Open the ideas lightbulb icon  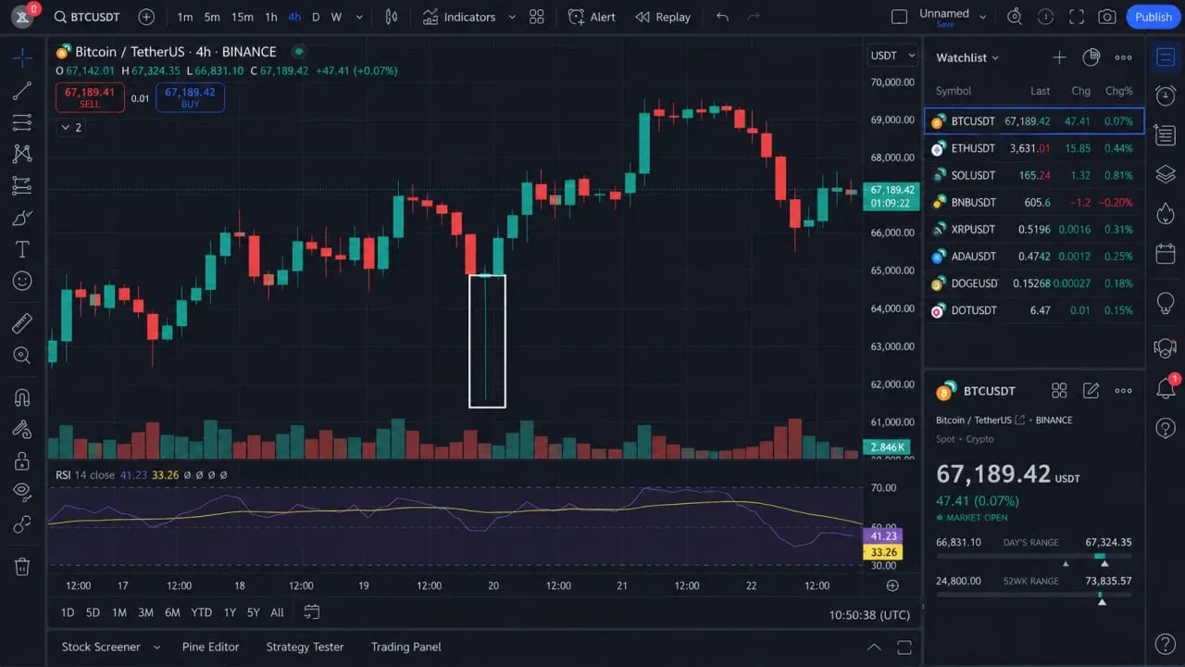(x=1166, y=303)
